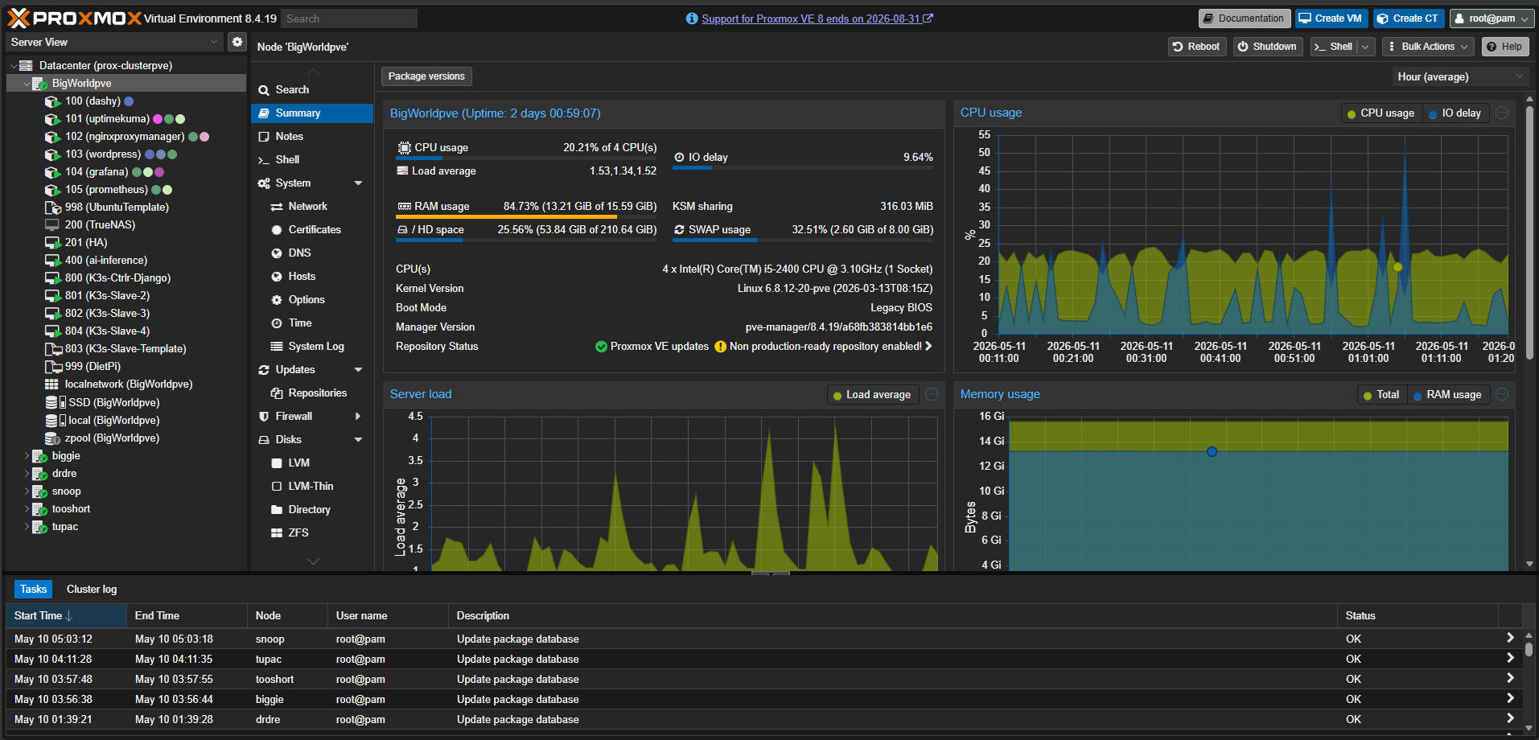This screenshot has height=740, width=1539.
Task: Open the Shell dropdown arrow
Action: point(1365,47)
